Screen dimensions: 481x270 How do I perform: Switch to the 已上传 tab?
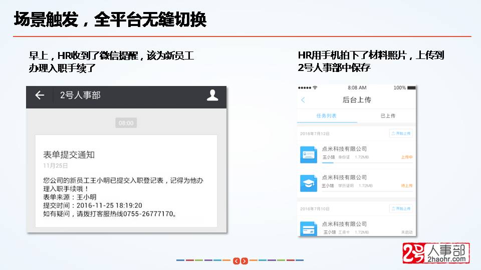click(x=387, y=116)
